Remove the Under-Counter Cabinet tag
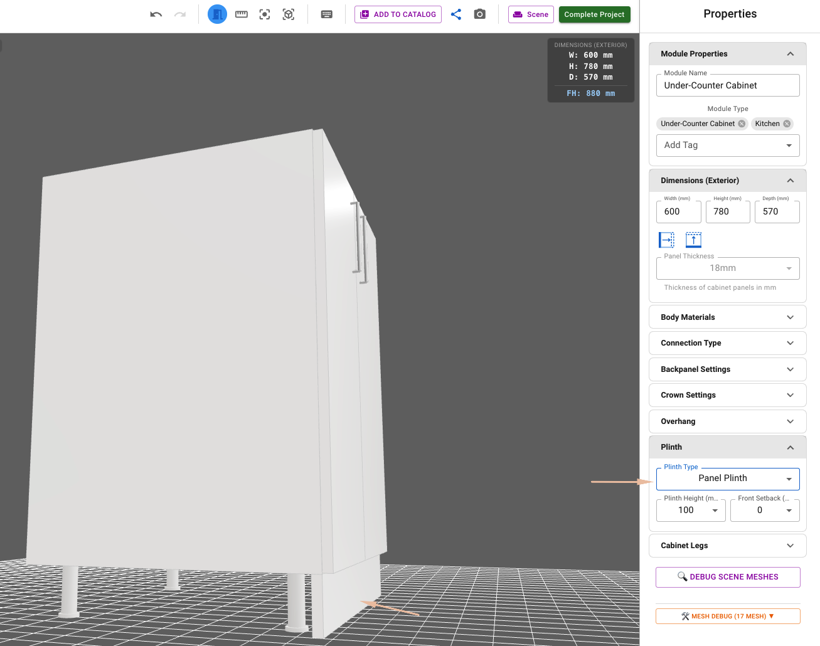 click(x=742, y=124)
